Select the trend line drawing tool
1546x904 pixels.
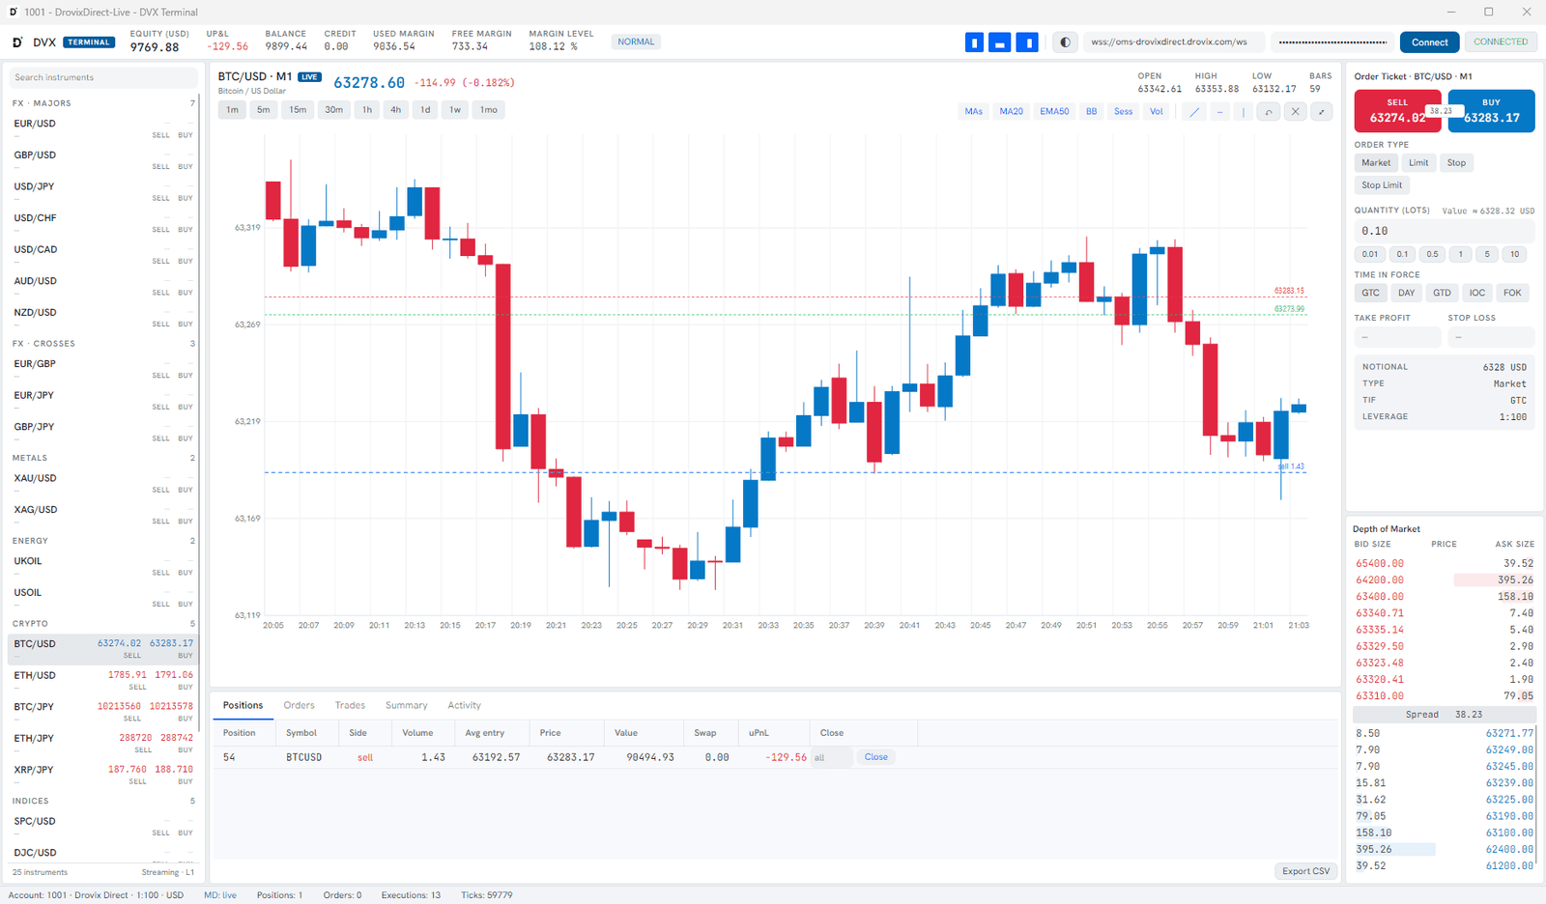[x=1195, y=112]
